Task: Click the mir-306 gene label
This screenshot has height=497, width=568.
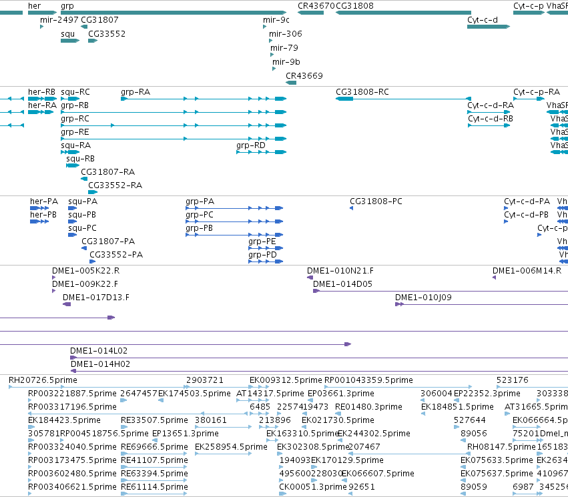Action: (x=286, y=34)
